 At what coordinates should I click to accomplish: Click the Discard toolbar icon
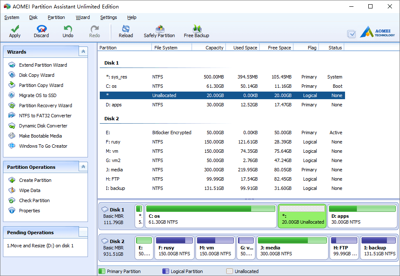[41, 29]
